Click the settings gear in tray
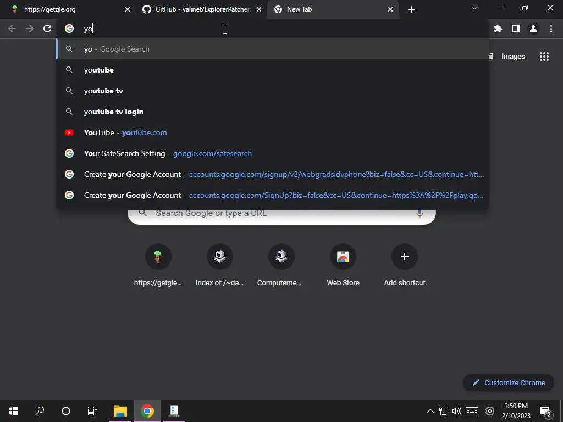Screen dimensions: 563x422 click(490, 411)
